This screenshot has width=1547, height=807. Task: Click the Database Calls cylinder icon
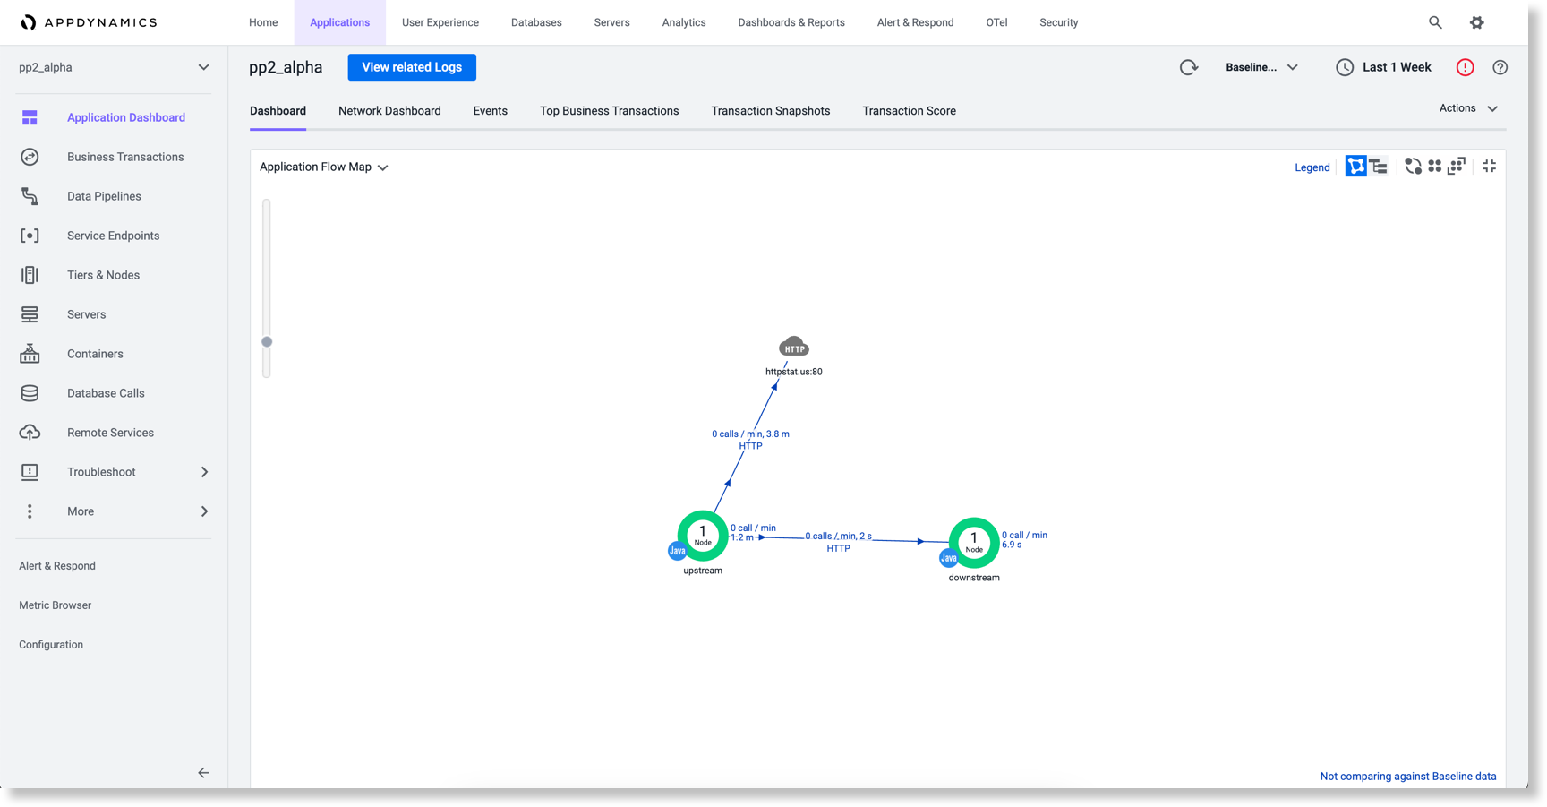tap(30, 393)
